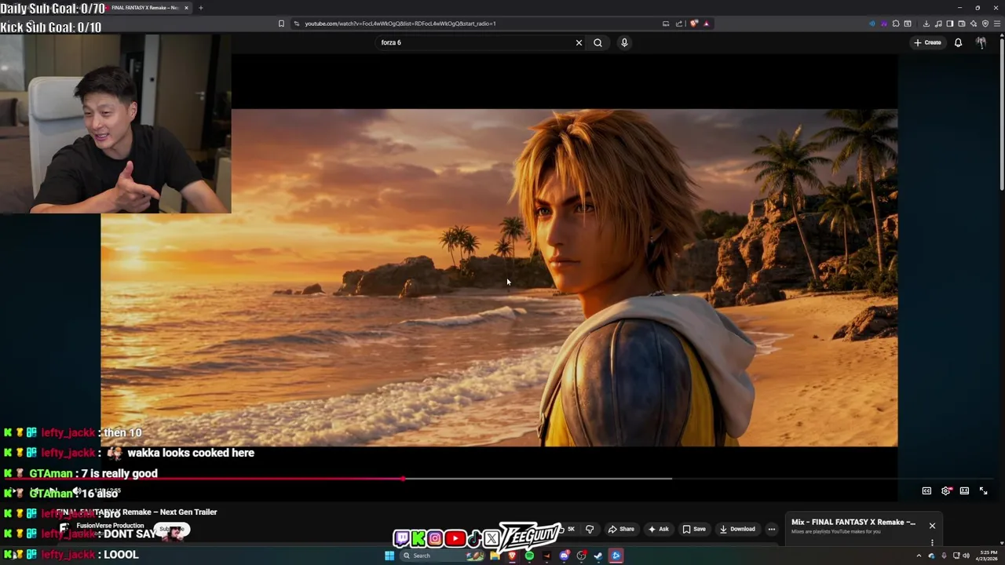Click the page-cast icon in address bar
1005x565 pixels.
click(x=666, y=24)
